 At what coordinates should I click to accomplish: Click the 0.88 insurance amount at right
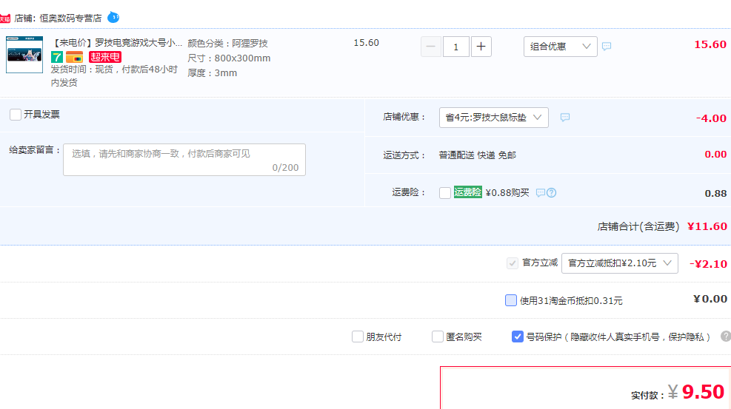(x=715, y=194)
